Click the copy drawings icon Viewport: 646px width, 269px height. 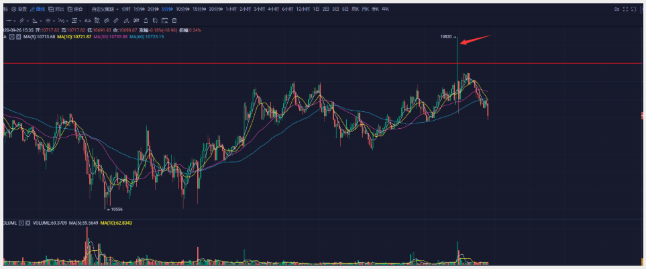pos(155,21)
